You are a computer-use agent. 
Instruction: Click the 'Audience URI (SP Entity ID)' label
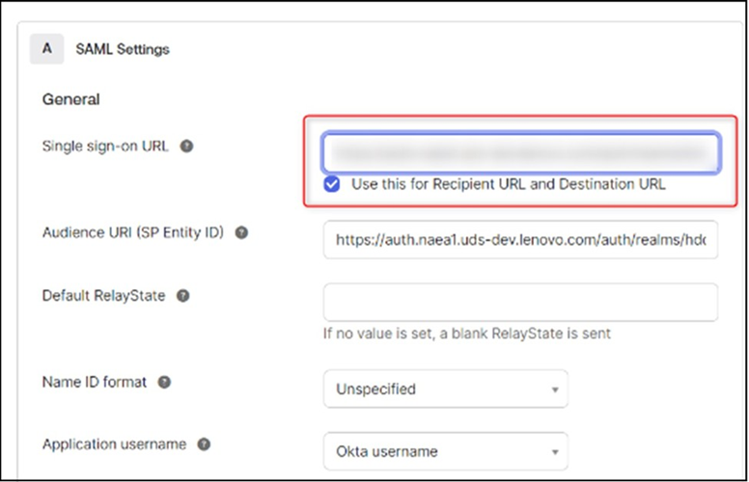tap(132, 233)
